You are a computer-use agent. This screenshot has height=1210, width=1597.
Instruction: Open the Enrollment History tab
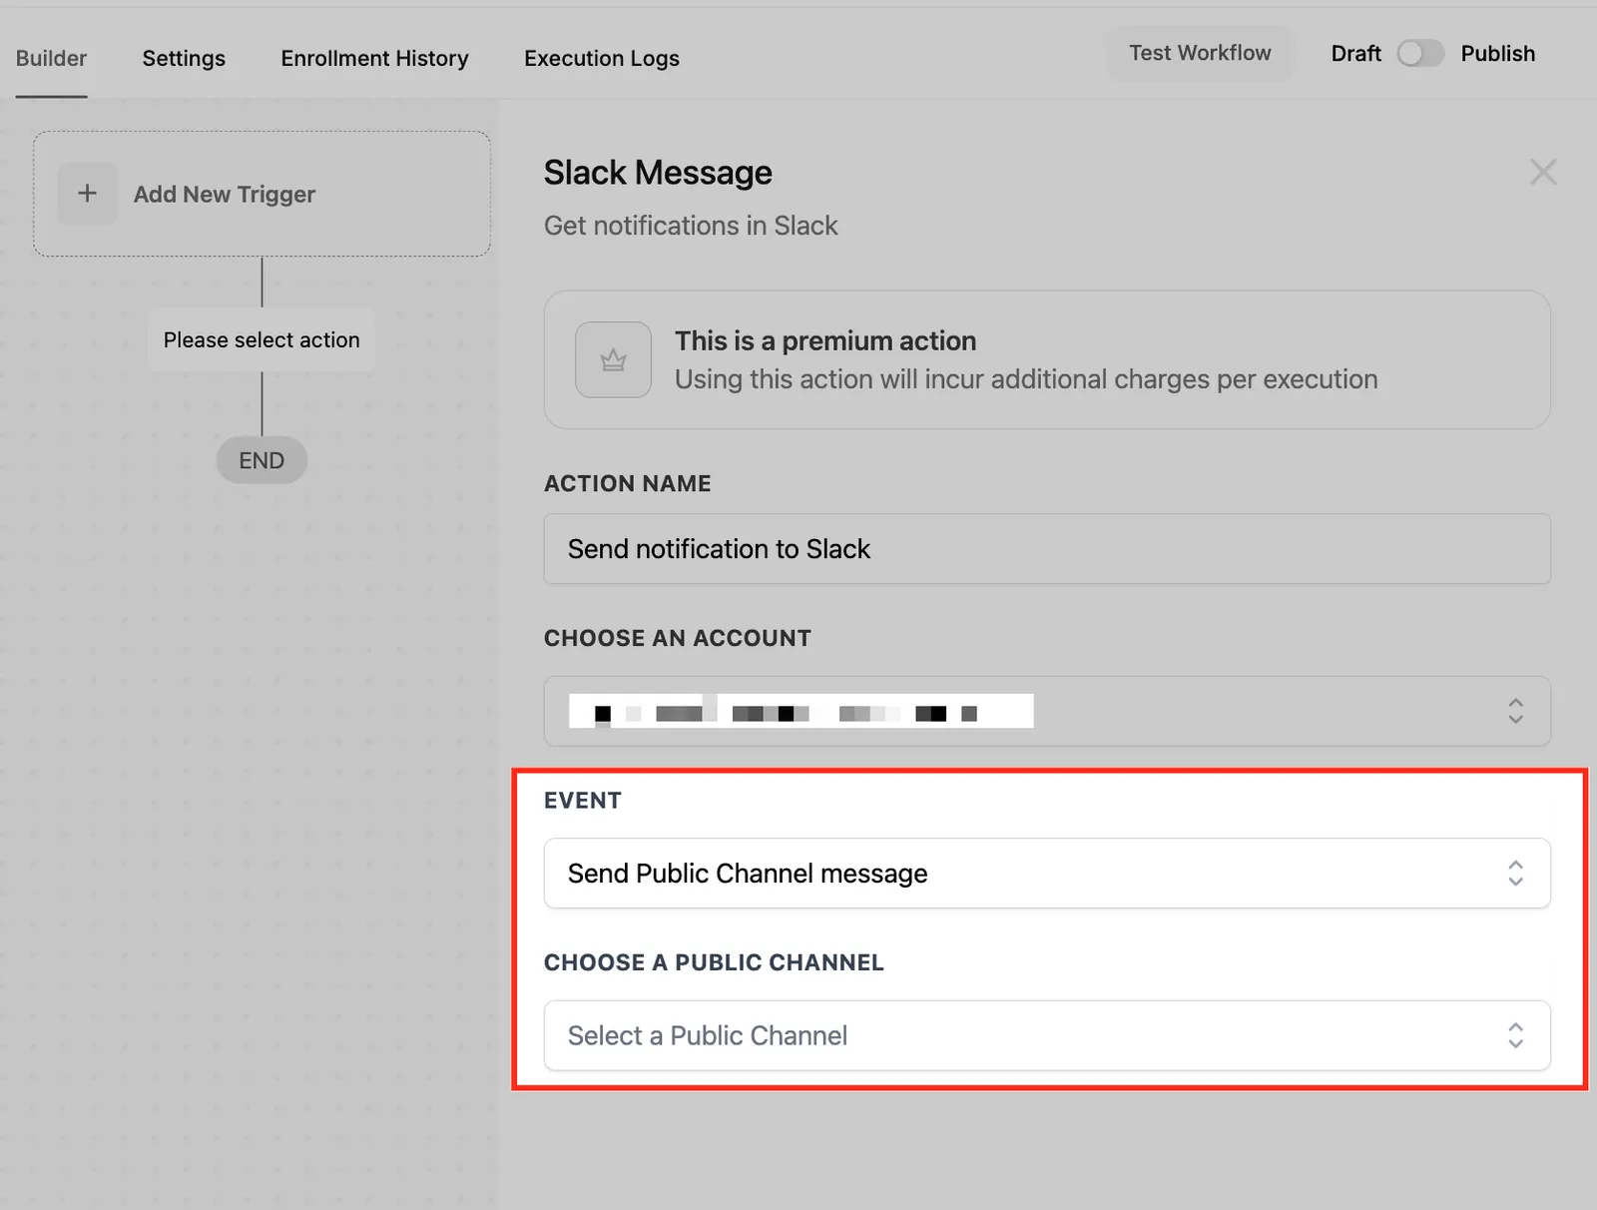pyautogui.click(x=374, y=58)
